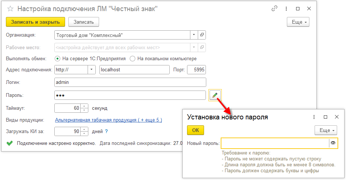Expand the http:// protocol dropdown
Screen dimensions: 346x180
pos(92,69)
